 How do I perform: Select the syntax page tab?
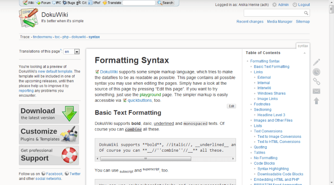pos(303,46)
